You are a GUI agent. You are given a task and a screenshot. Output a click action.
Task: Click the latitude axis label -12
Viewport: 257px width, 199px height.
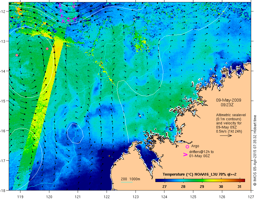3,11
